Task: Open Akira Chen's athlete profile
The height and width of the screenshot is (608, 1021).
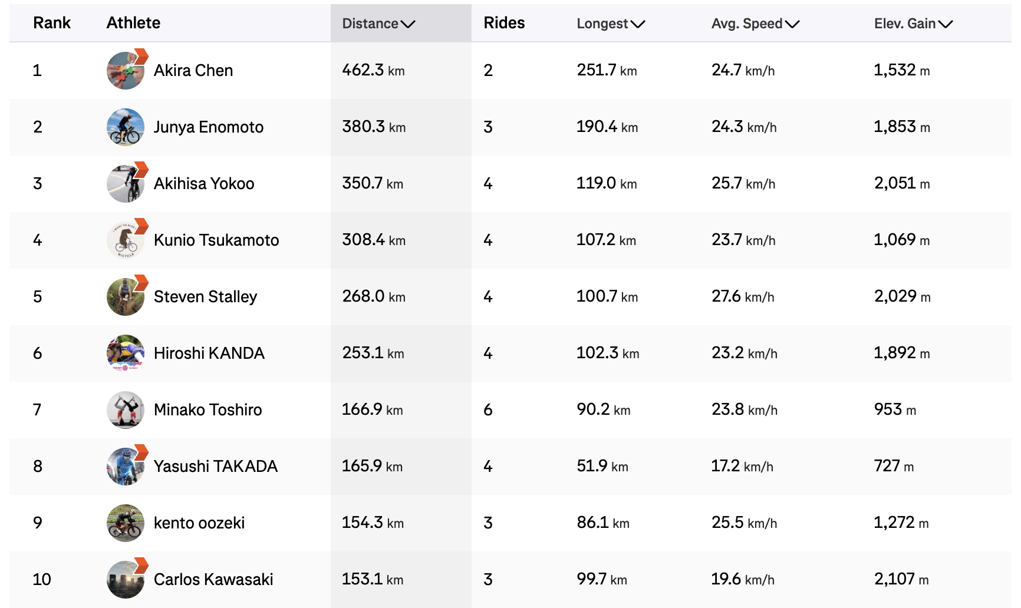Action: click(193, 70)
